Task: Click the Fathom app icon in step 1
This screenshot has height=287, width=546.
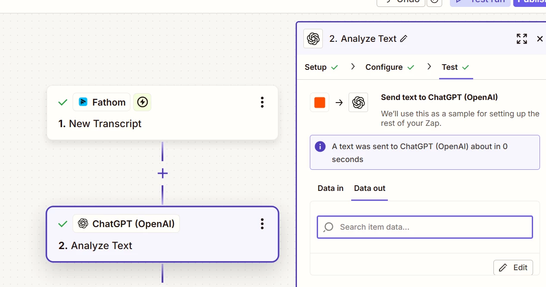Action: pyautogui.click(x=83, y=102)
